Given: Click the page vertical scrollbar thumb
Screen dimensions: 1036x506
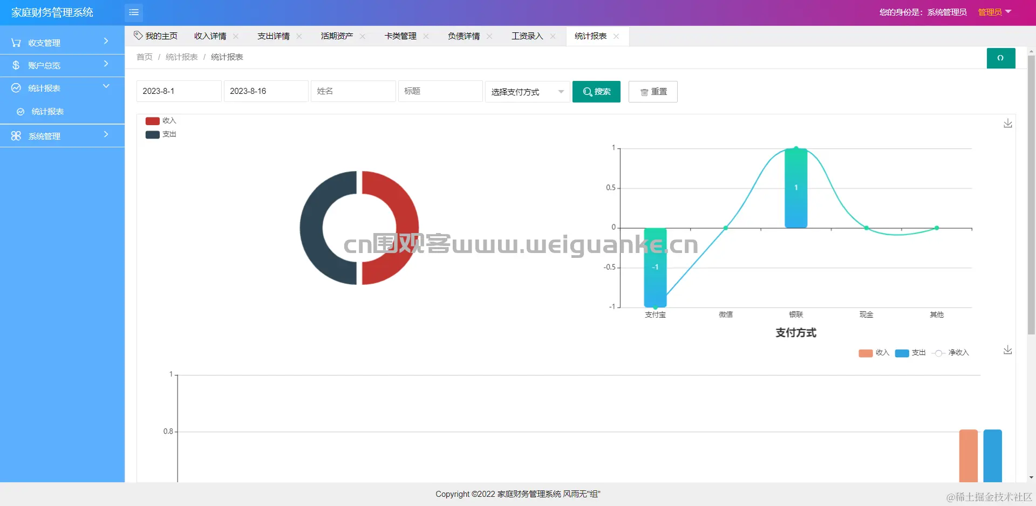Looking at the screenshot, I should coord(1031,194).
